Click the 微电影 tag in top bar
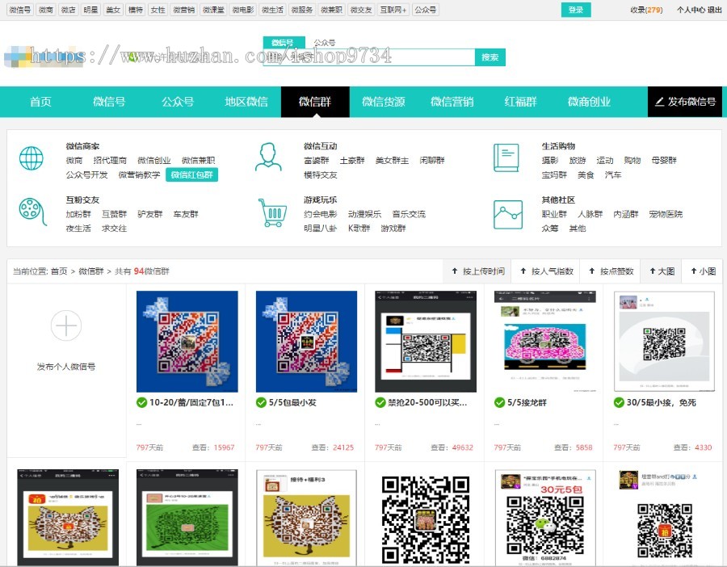 tap(243, 10)
